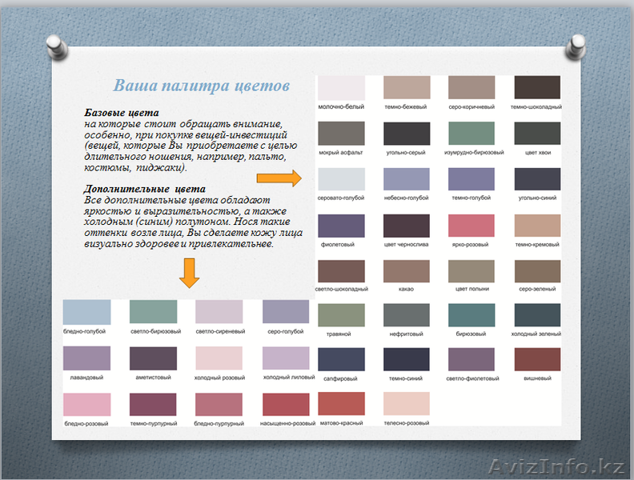Click the title Ваша палитра цветов
The image size is (634, 480).
[201, 86]
